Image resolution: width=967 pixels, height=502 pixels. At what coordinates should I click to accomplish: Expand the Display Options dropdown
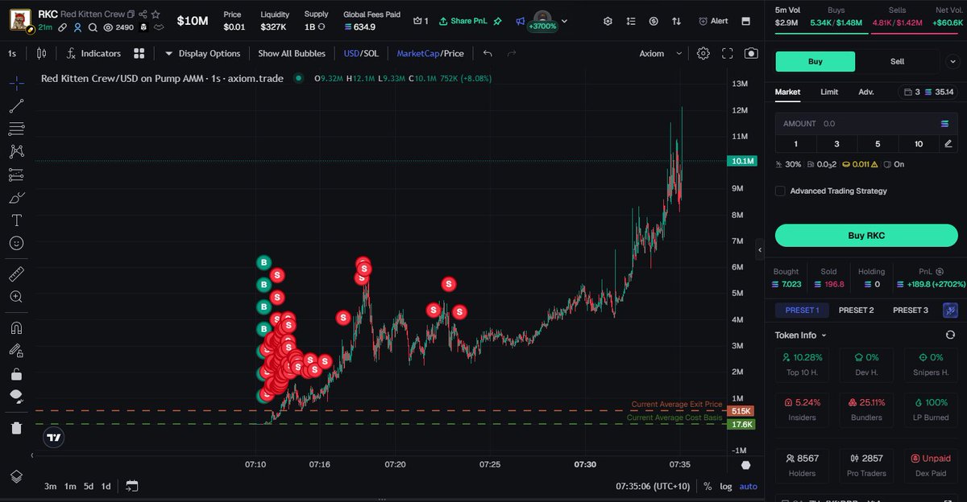202,53
